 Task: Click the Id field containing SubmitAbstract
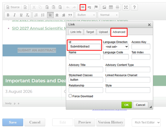[x=85, y=47]
